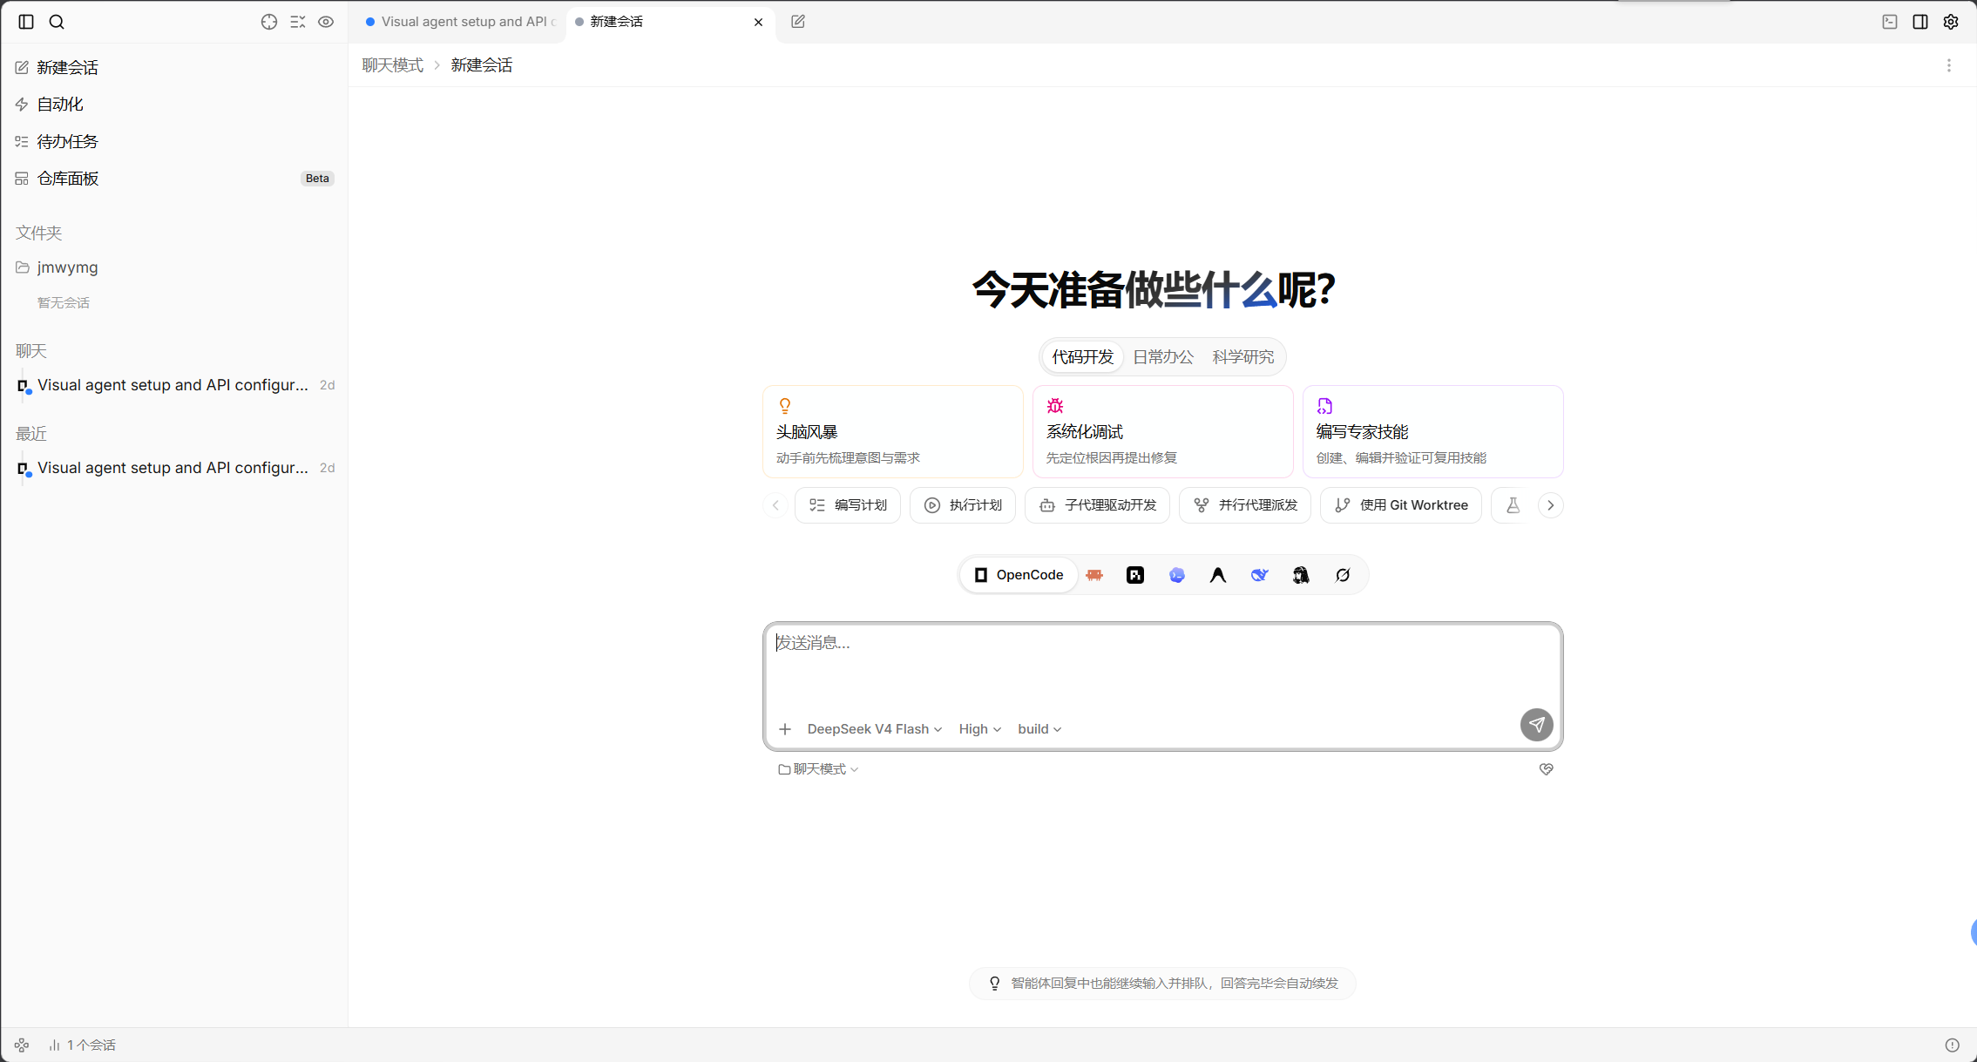Click bottom-left status bar flower icon
1977x1062 pixels.
[22, 1045]
